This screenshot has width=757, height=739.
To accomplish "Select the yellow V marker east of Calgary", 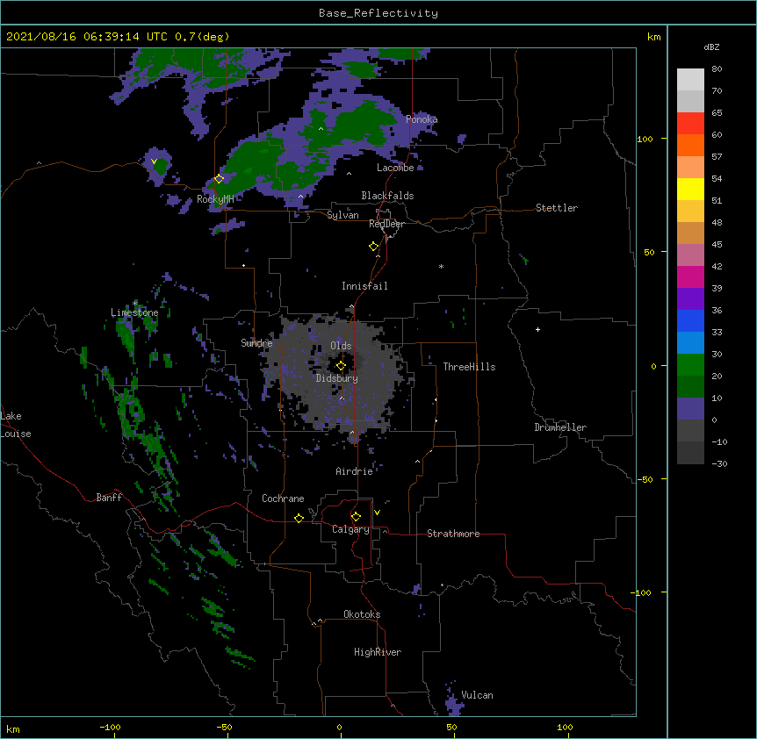I will coord(377,513).
